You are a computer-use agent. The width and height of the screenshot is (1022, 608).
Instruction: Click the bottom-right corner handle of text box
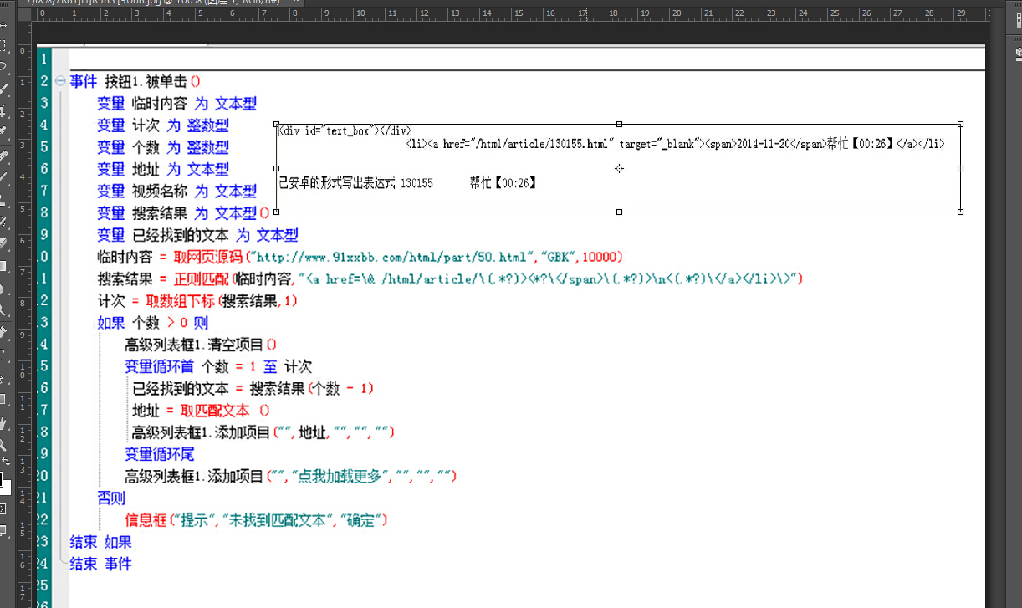961,212
